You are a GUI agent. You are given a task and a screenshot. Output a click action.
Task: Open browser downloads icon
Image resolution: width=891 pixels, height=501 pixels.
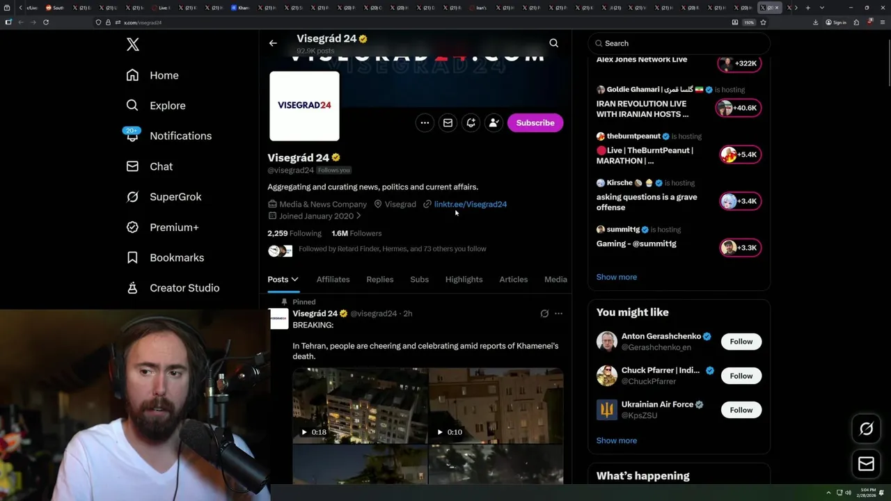pyautogui.click(x=815, y=22)
